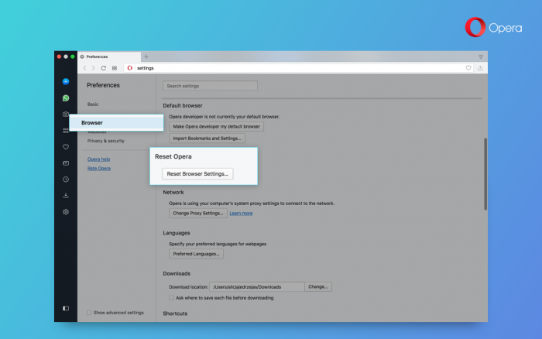Click the Downloads section heading
Viewport: 542px width, 339px height.
[x=177, y=273]
